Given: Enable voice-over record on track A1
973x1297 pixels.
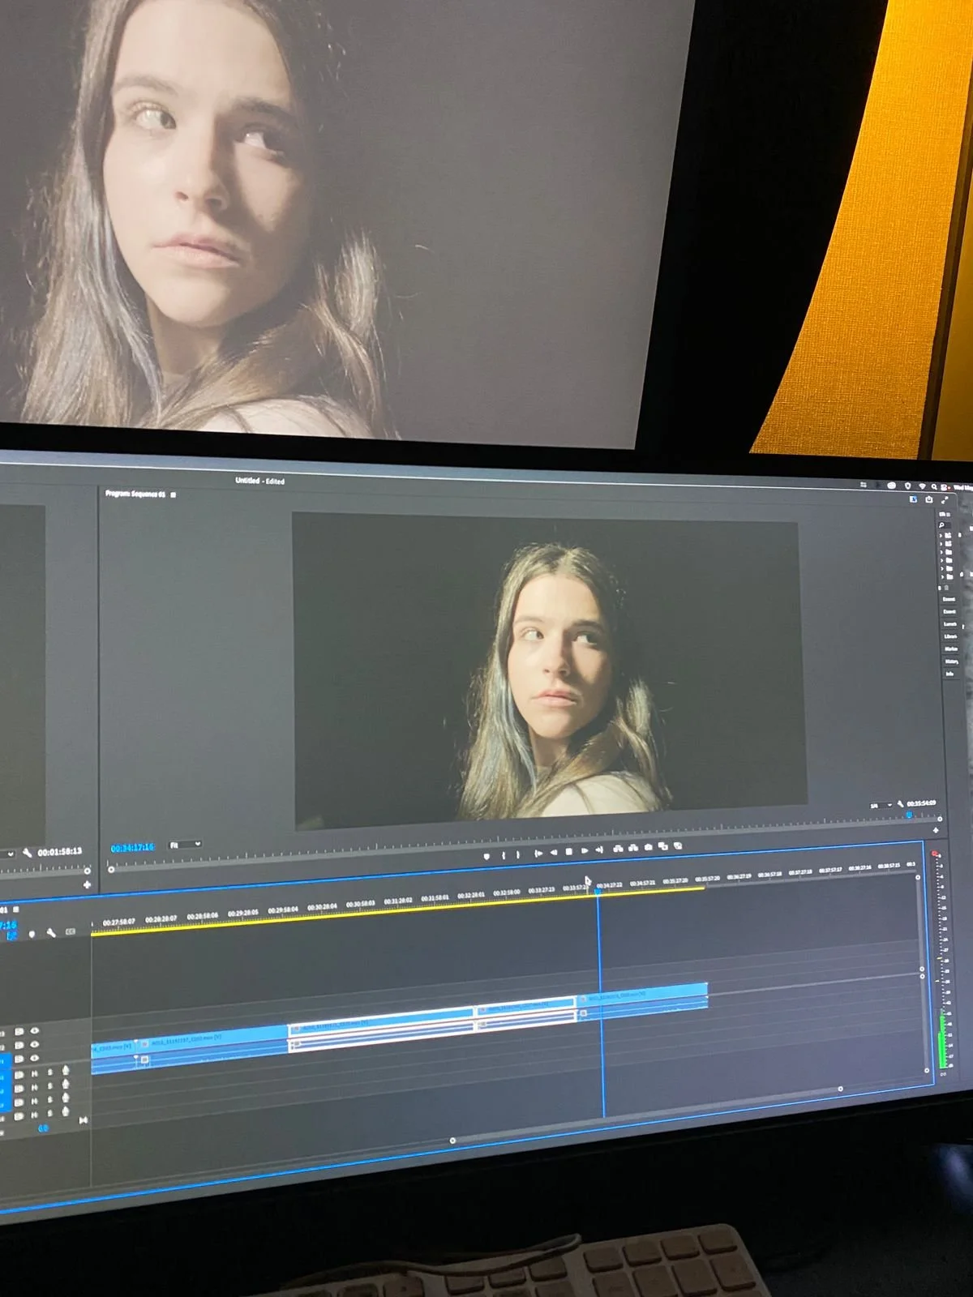Looking at the screenshot, I should (x=66, y=1071).
